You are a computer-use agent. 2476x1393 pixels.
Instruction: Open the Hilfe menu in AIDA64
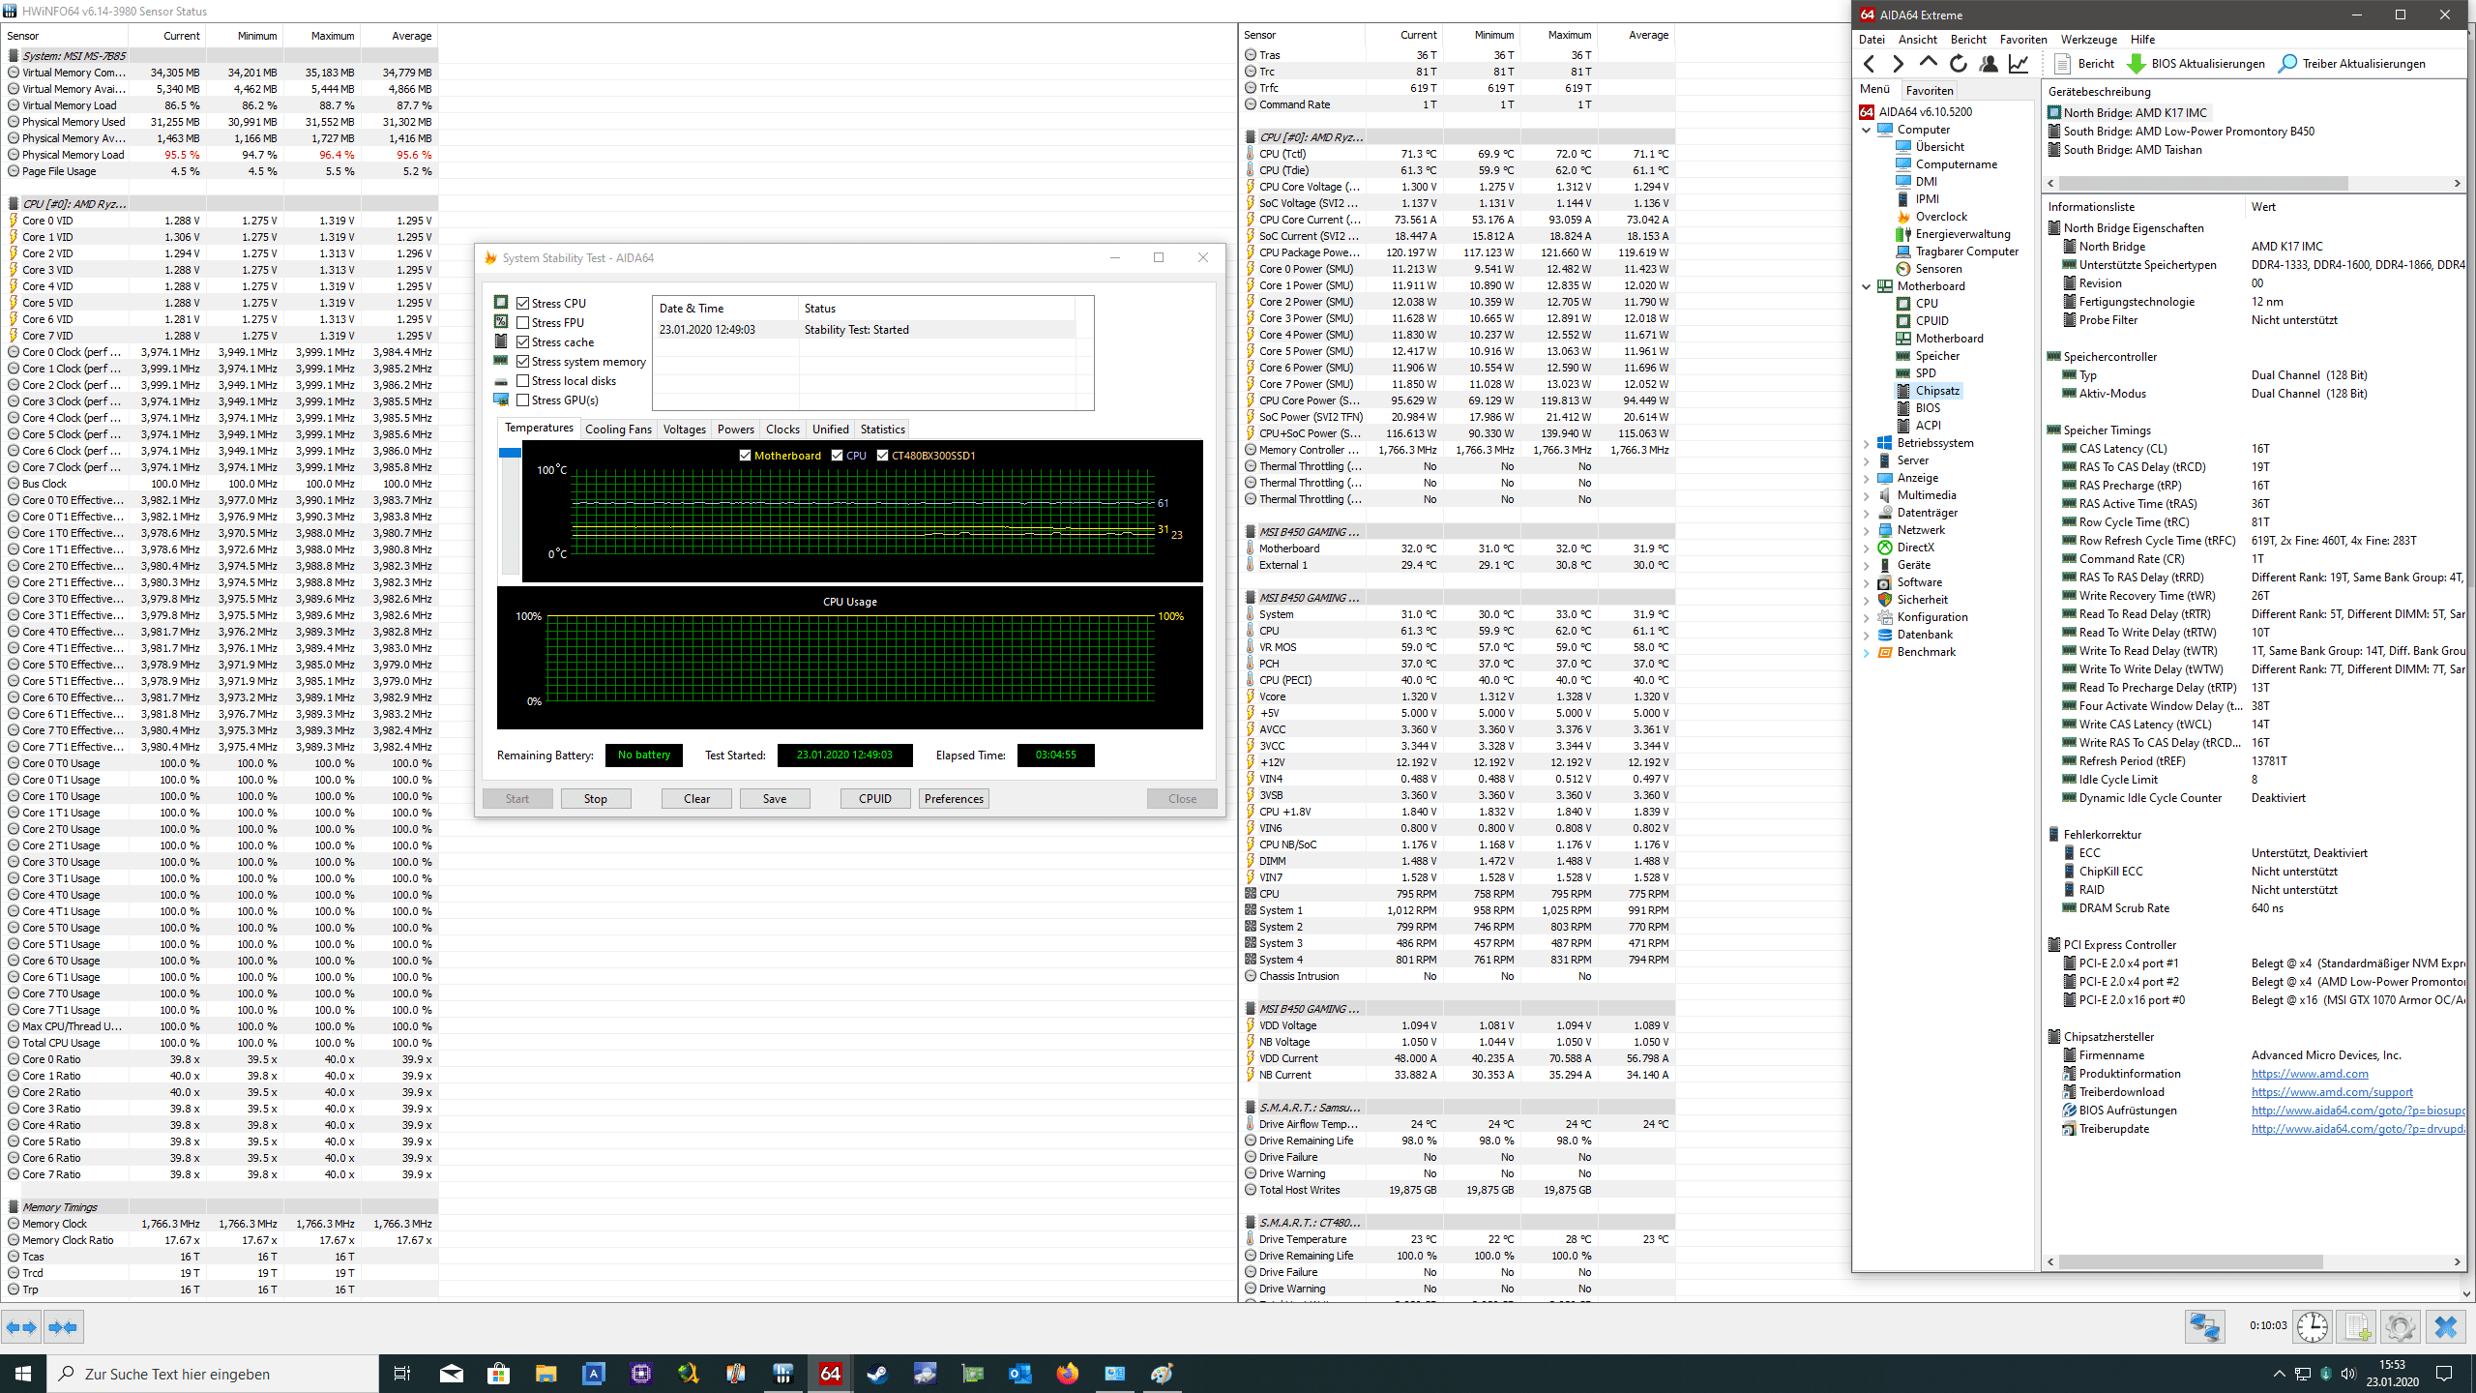2142,40
